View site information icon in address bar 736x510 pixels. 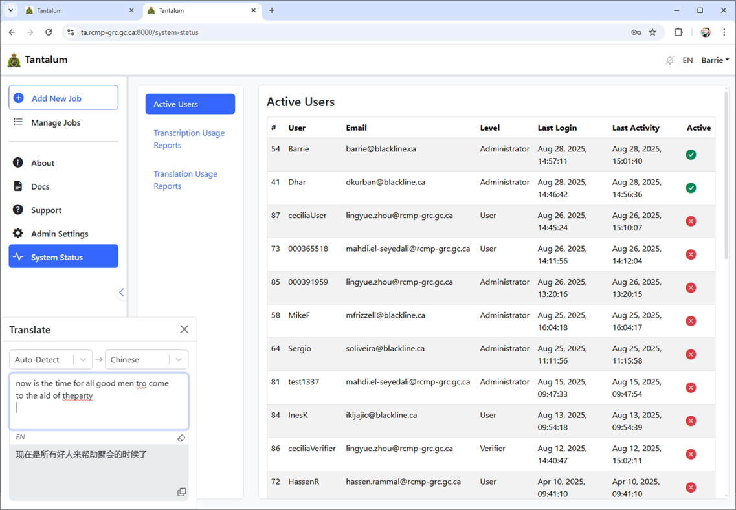click(x=71, y=32)
